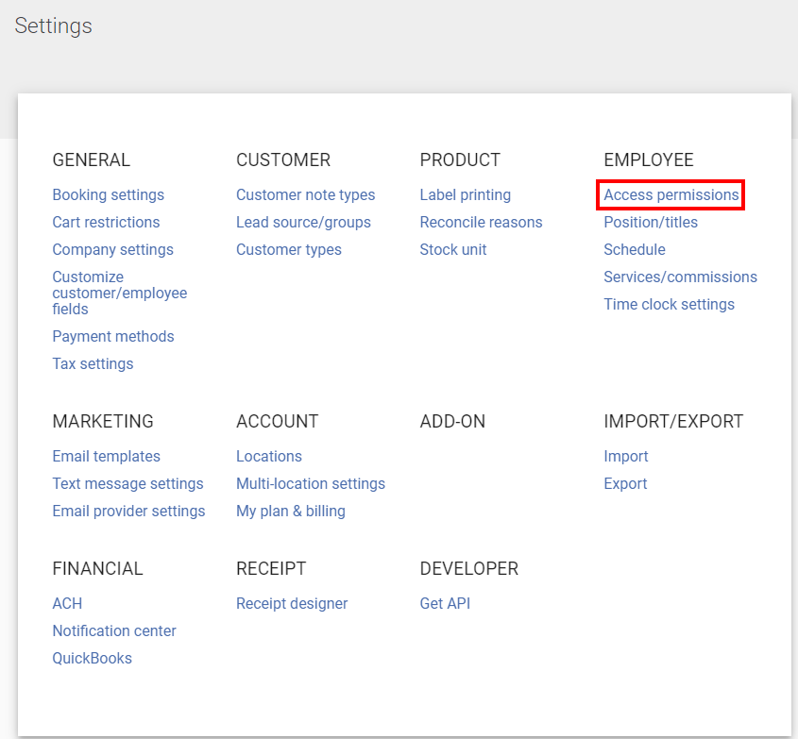The width and height of the screenshot is (798, 739).
Task: Open QuickBooks financial settings
Action: [x=92, y=659]
